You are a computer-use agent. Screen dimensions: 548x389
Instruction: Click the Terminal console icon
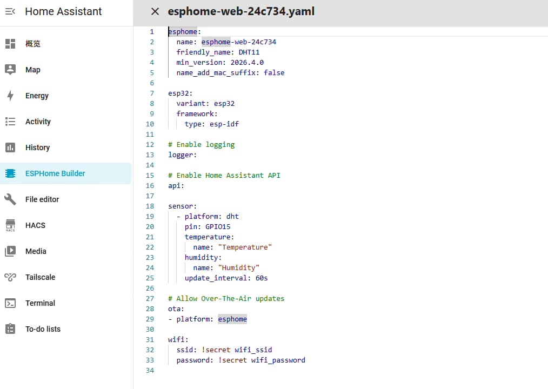[x=10, y=303]
